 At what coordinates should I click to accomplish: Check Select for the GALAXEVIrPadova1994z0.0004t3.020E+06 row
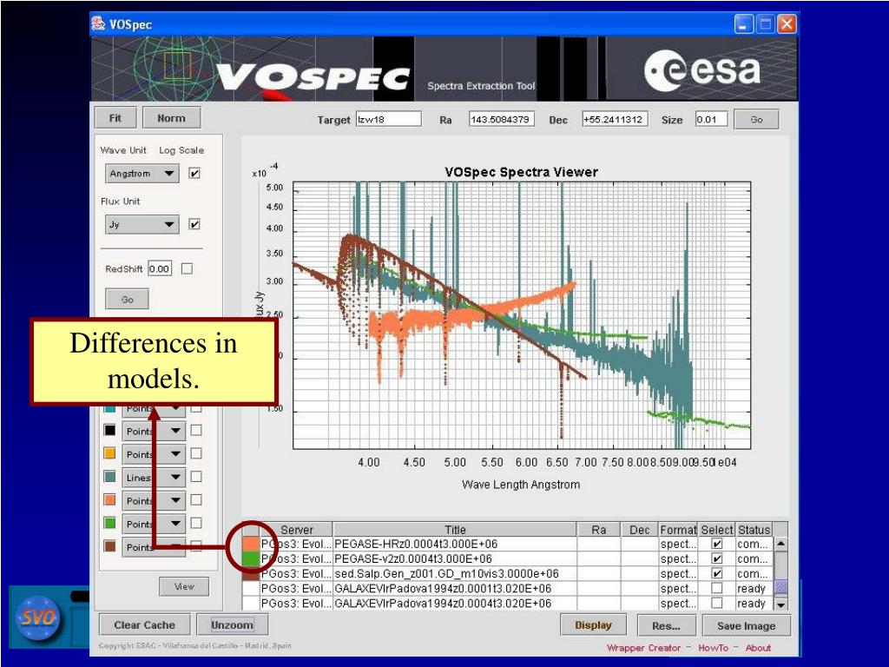coord(717,603)
